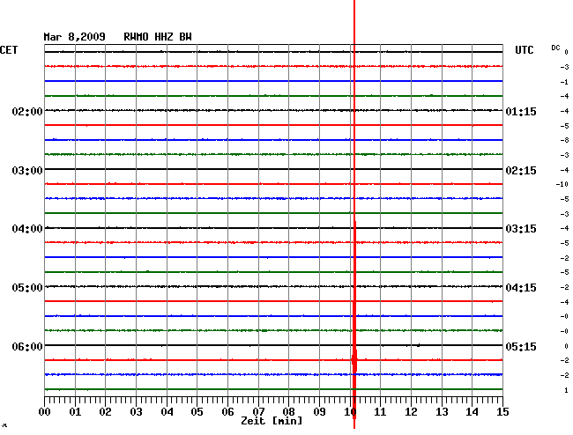This screenshot has height=435, width=573.
Task: Click minute tick label "09"
Action: tap(319, 411)
